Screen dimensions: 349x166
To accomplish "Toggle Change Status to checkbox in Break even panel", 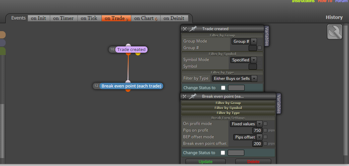I will click(x=223, y=153).
